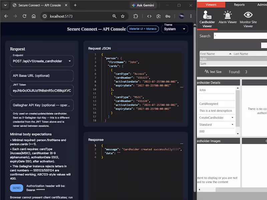Open the Alarm Viewer
The width and height of the screenshot is (267, 200).
(228, 17)
